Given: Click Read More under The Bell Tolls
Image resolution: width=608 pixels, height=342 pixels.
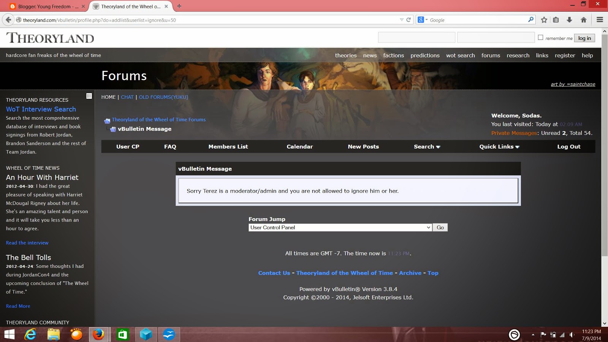Looking at the screenshot, I should click(18, 306).
